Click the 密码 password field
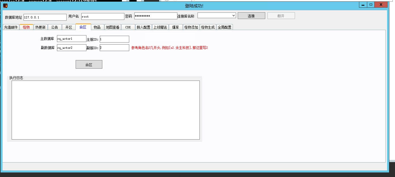The image size is (395, 177). [x=156, y=16]
